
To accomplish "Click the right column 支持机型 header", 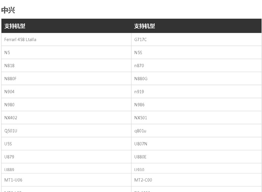I will tap(145, 26).
